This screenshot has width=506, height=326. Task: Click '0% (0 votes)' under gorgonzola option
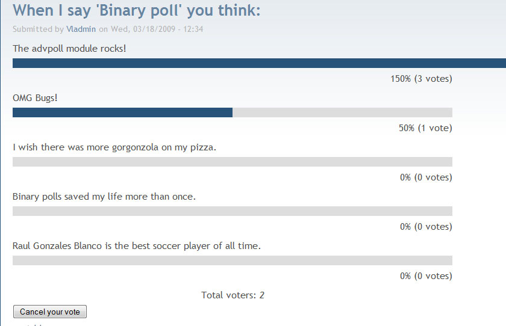click(426, 177)
